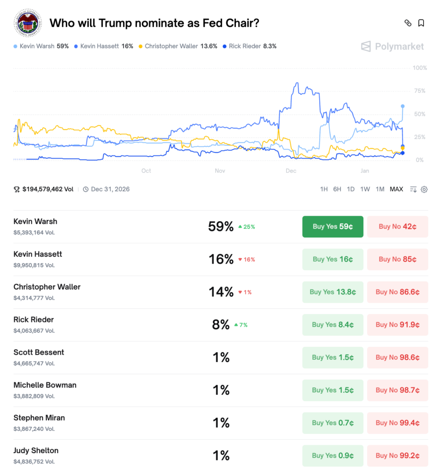Toggle Kevin Warsh legend dot in chart
This screenshot has height=471, width=436.
(x=16, y=46)
